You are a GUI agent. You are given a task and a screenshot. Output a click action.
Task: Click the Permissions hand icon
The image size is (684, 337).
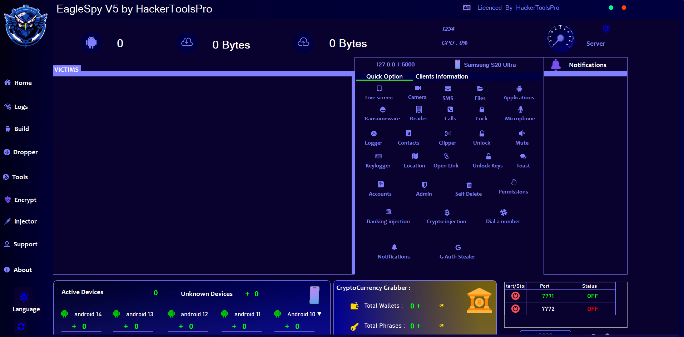tap(514, 182)
